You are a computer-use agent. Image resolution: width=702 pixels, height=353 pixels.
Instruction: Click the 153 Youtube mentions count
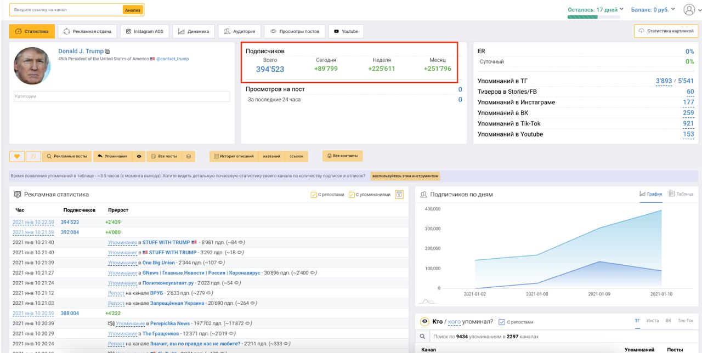pyautogui.click(x=688, y=134)
